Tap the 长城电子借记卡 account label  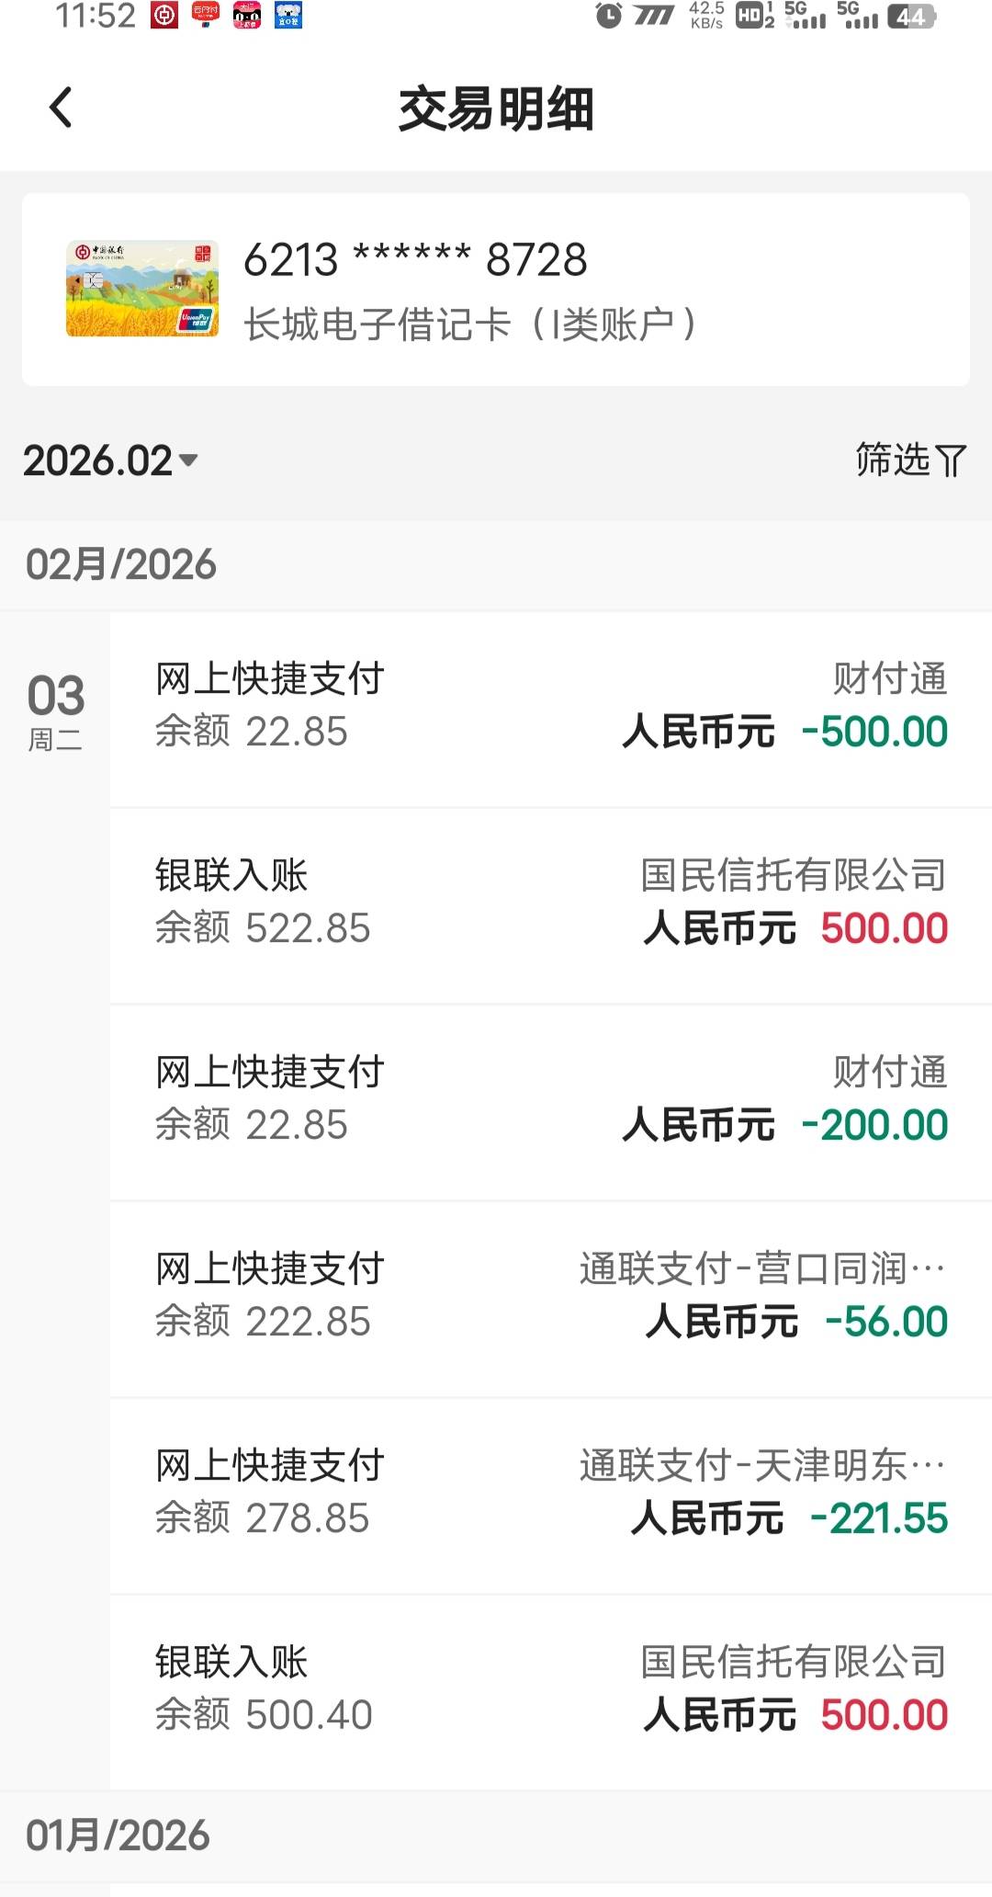point(470,324)
